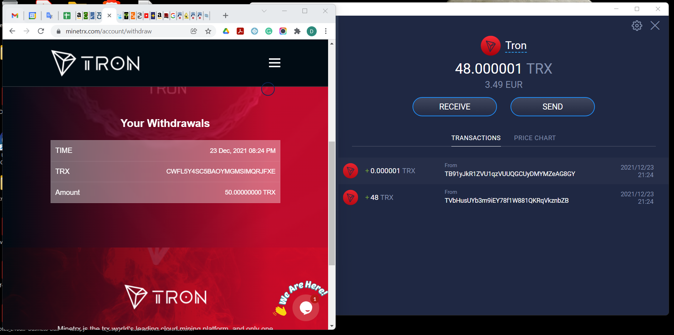Open Chrome profile D avatar
Viewport: 674px width, 335px height.
[x=312, y=31]
